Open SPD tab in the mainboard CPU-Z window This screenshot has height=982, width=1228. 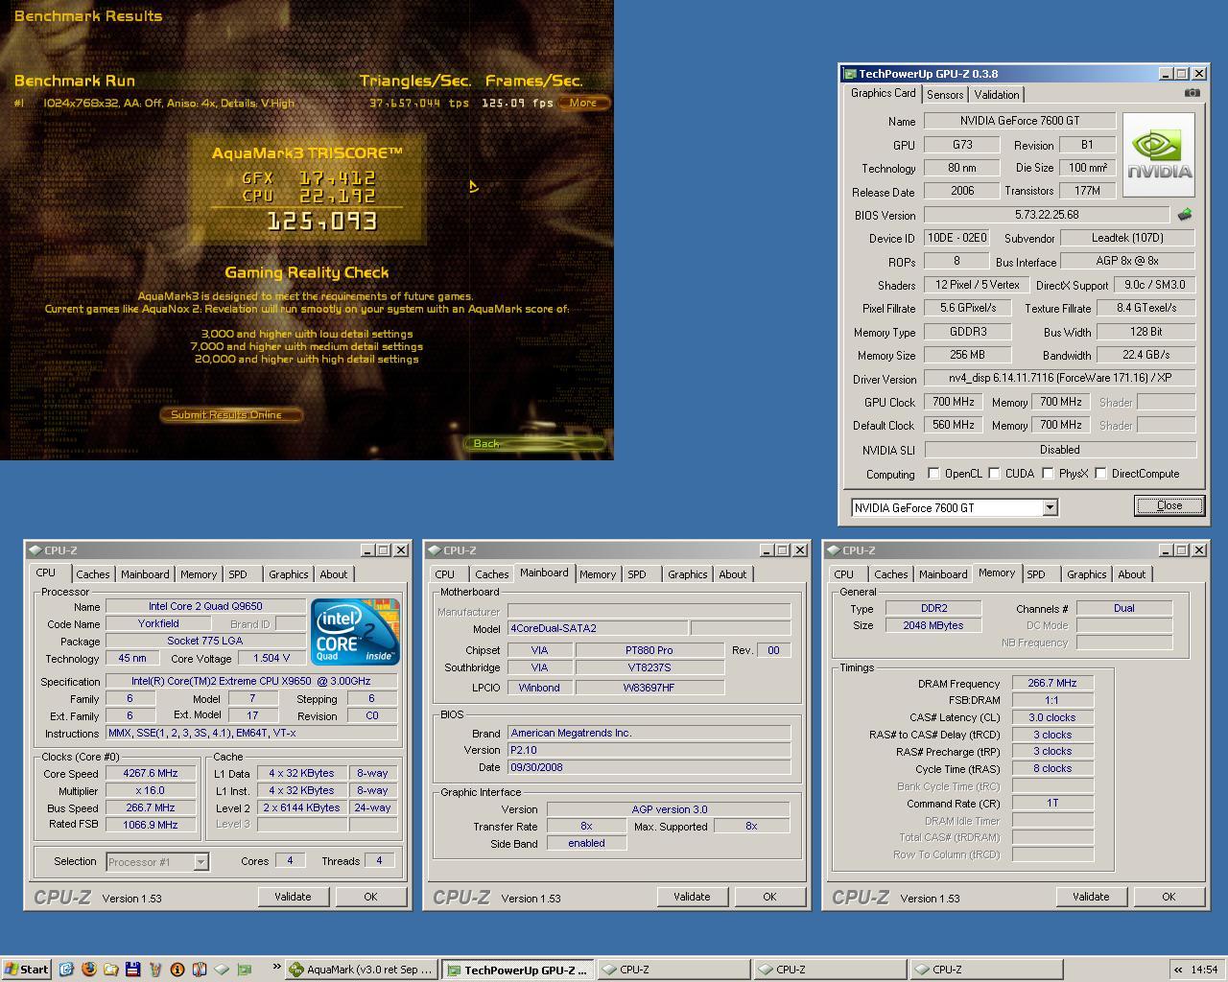(637, 574)
